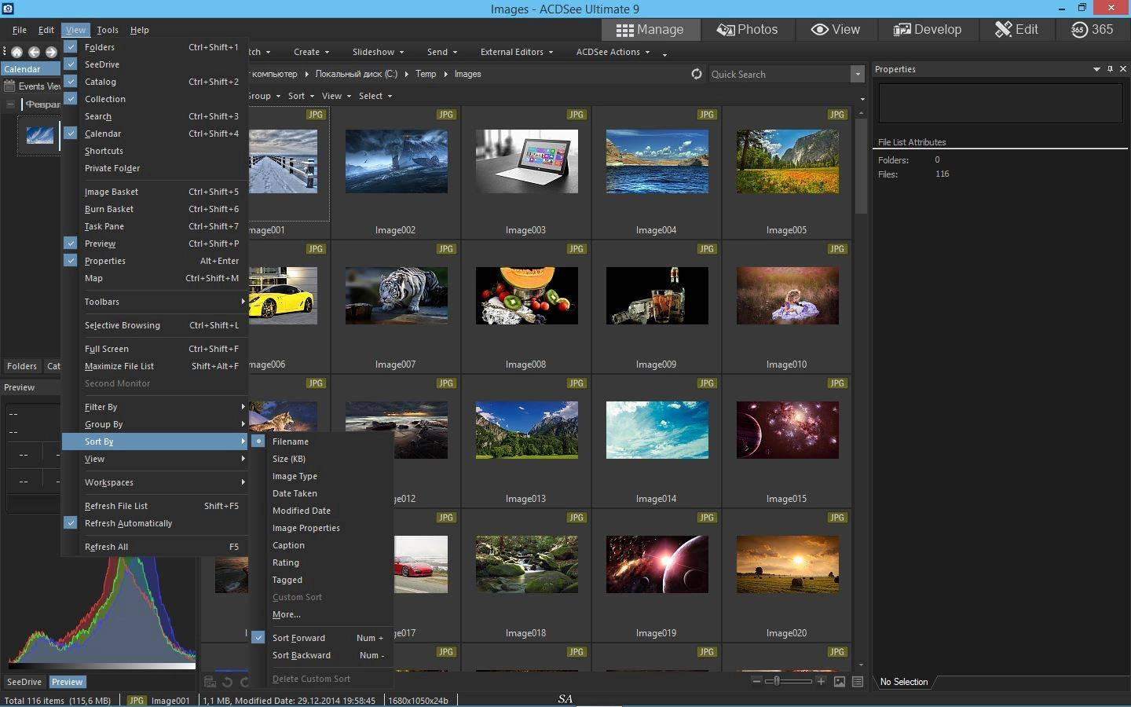Switch to Photos mode
Viewport: 1131px width, 707px height.
coord(747,30)
